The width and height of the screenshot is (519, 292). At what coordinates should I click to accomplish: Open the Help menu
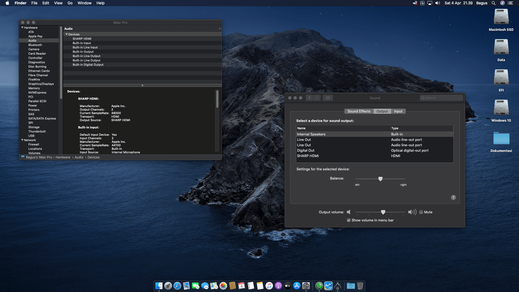point(101,3)
